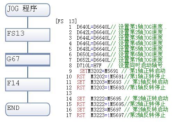Click the F14 step block
Viewport: 173px width, 125px height.
(x=28, y=85)
